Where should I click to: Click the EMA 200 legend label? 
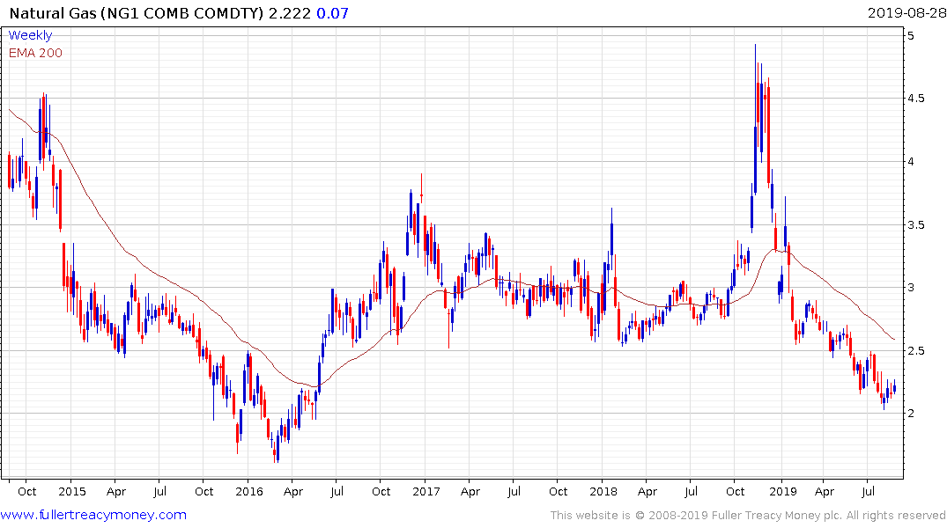(35, 53)
